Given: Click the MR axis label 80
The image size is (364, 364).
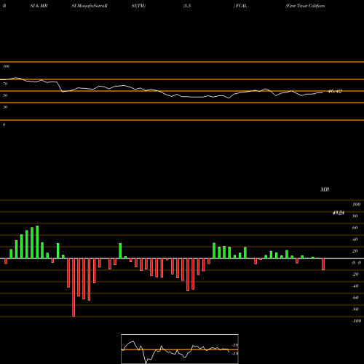Looking at the screenshot, I should point(355,216).
